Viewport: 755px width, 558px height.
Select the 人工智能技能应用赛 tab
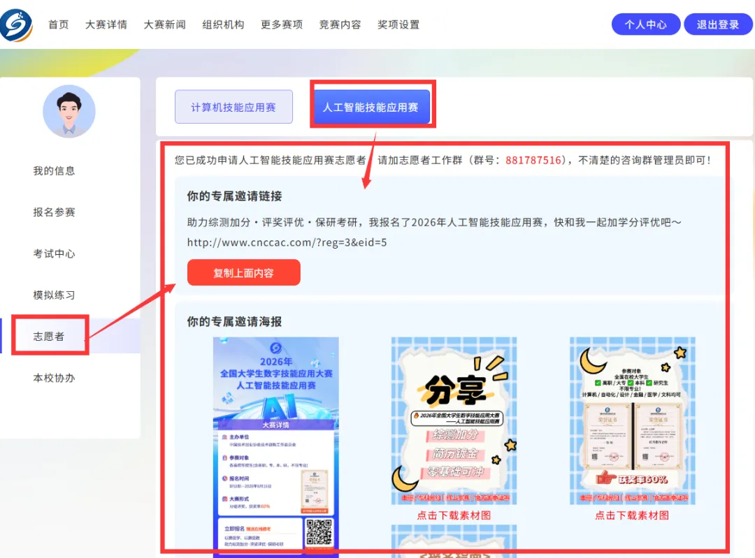pos(371,108)
